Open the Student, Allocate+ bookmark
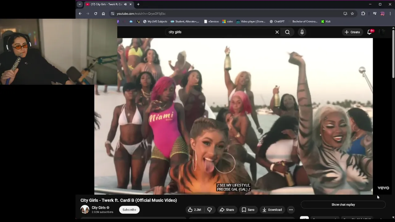 [185, 22]
